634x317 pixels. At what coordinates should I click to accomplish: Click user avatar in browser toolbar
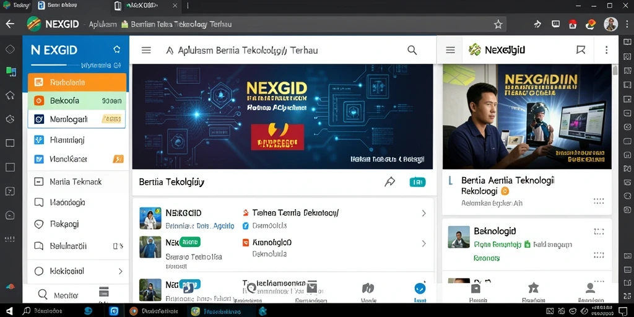610,24
